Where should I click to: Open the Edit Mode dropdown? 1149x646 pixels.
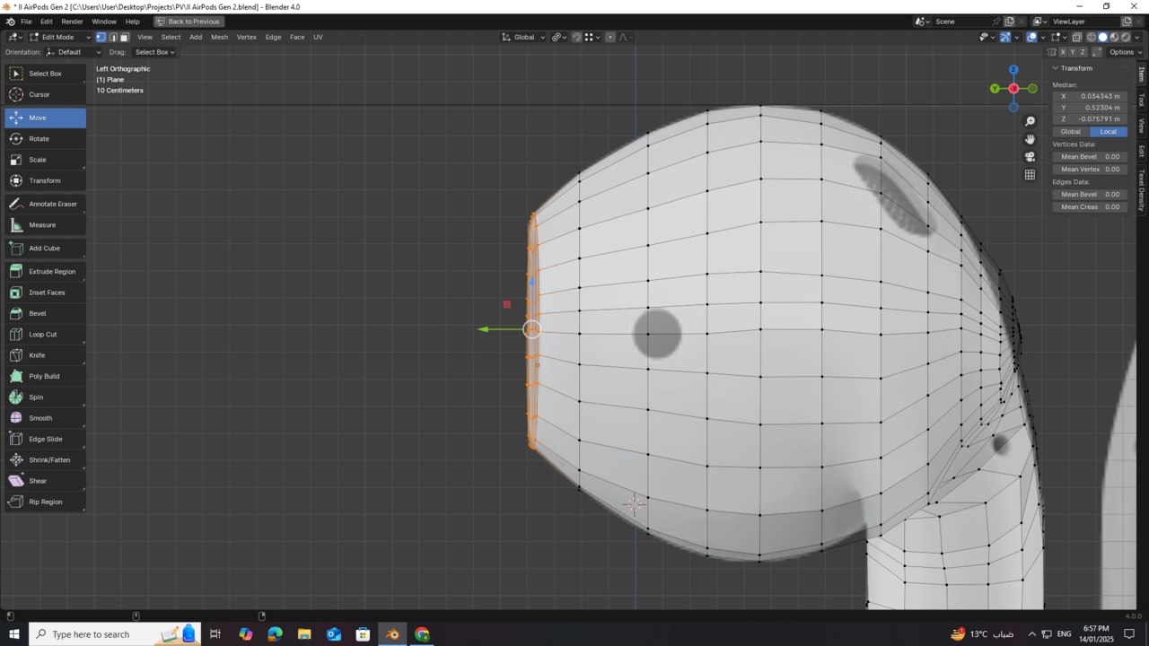point(59,37)
